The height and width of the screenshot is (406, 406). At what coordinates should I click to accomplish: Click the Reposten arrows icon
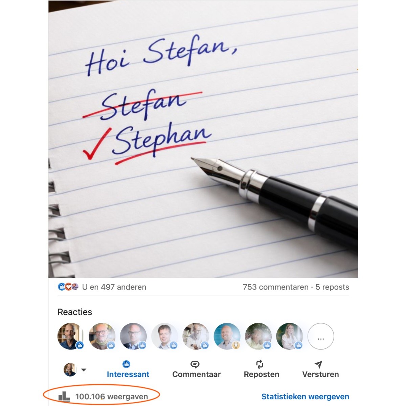(260, 364)
